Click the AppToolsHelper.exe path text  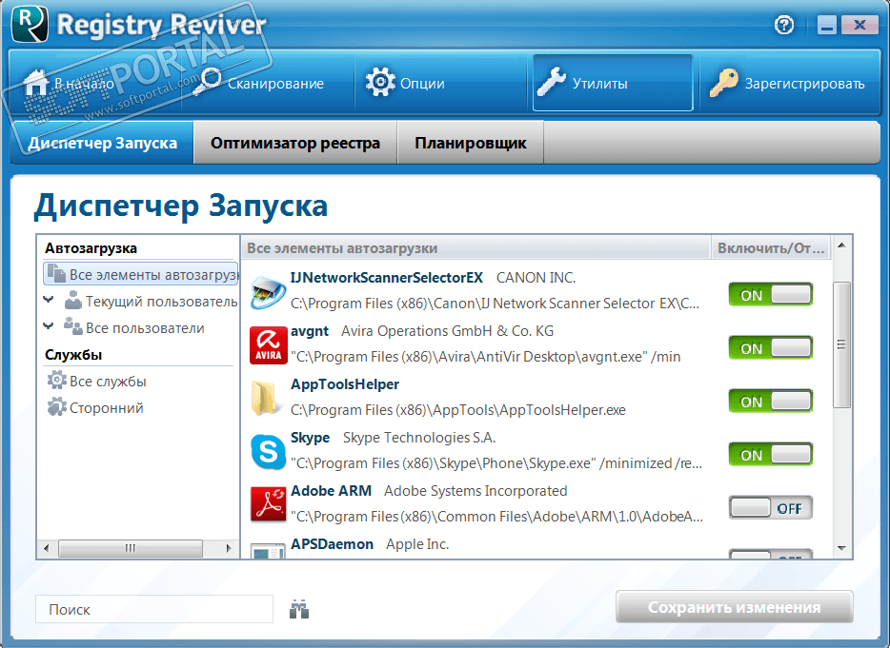[458, 410]
